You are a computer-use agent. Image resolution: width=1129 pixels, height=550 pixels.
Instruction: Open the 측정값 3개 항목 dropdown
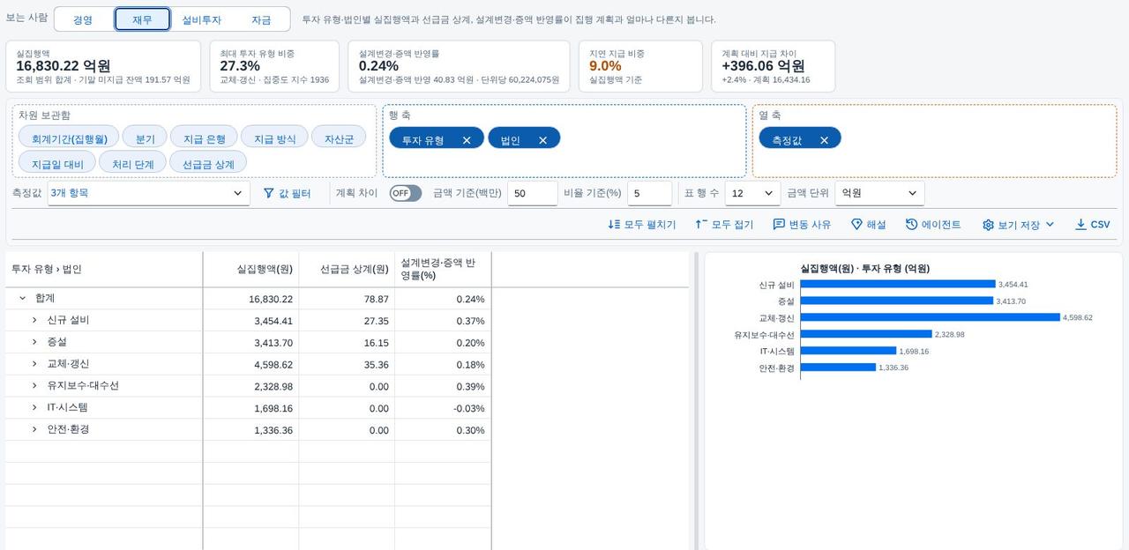[x=148, y=193]
